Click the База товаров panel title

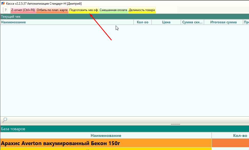pos(13,129)
